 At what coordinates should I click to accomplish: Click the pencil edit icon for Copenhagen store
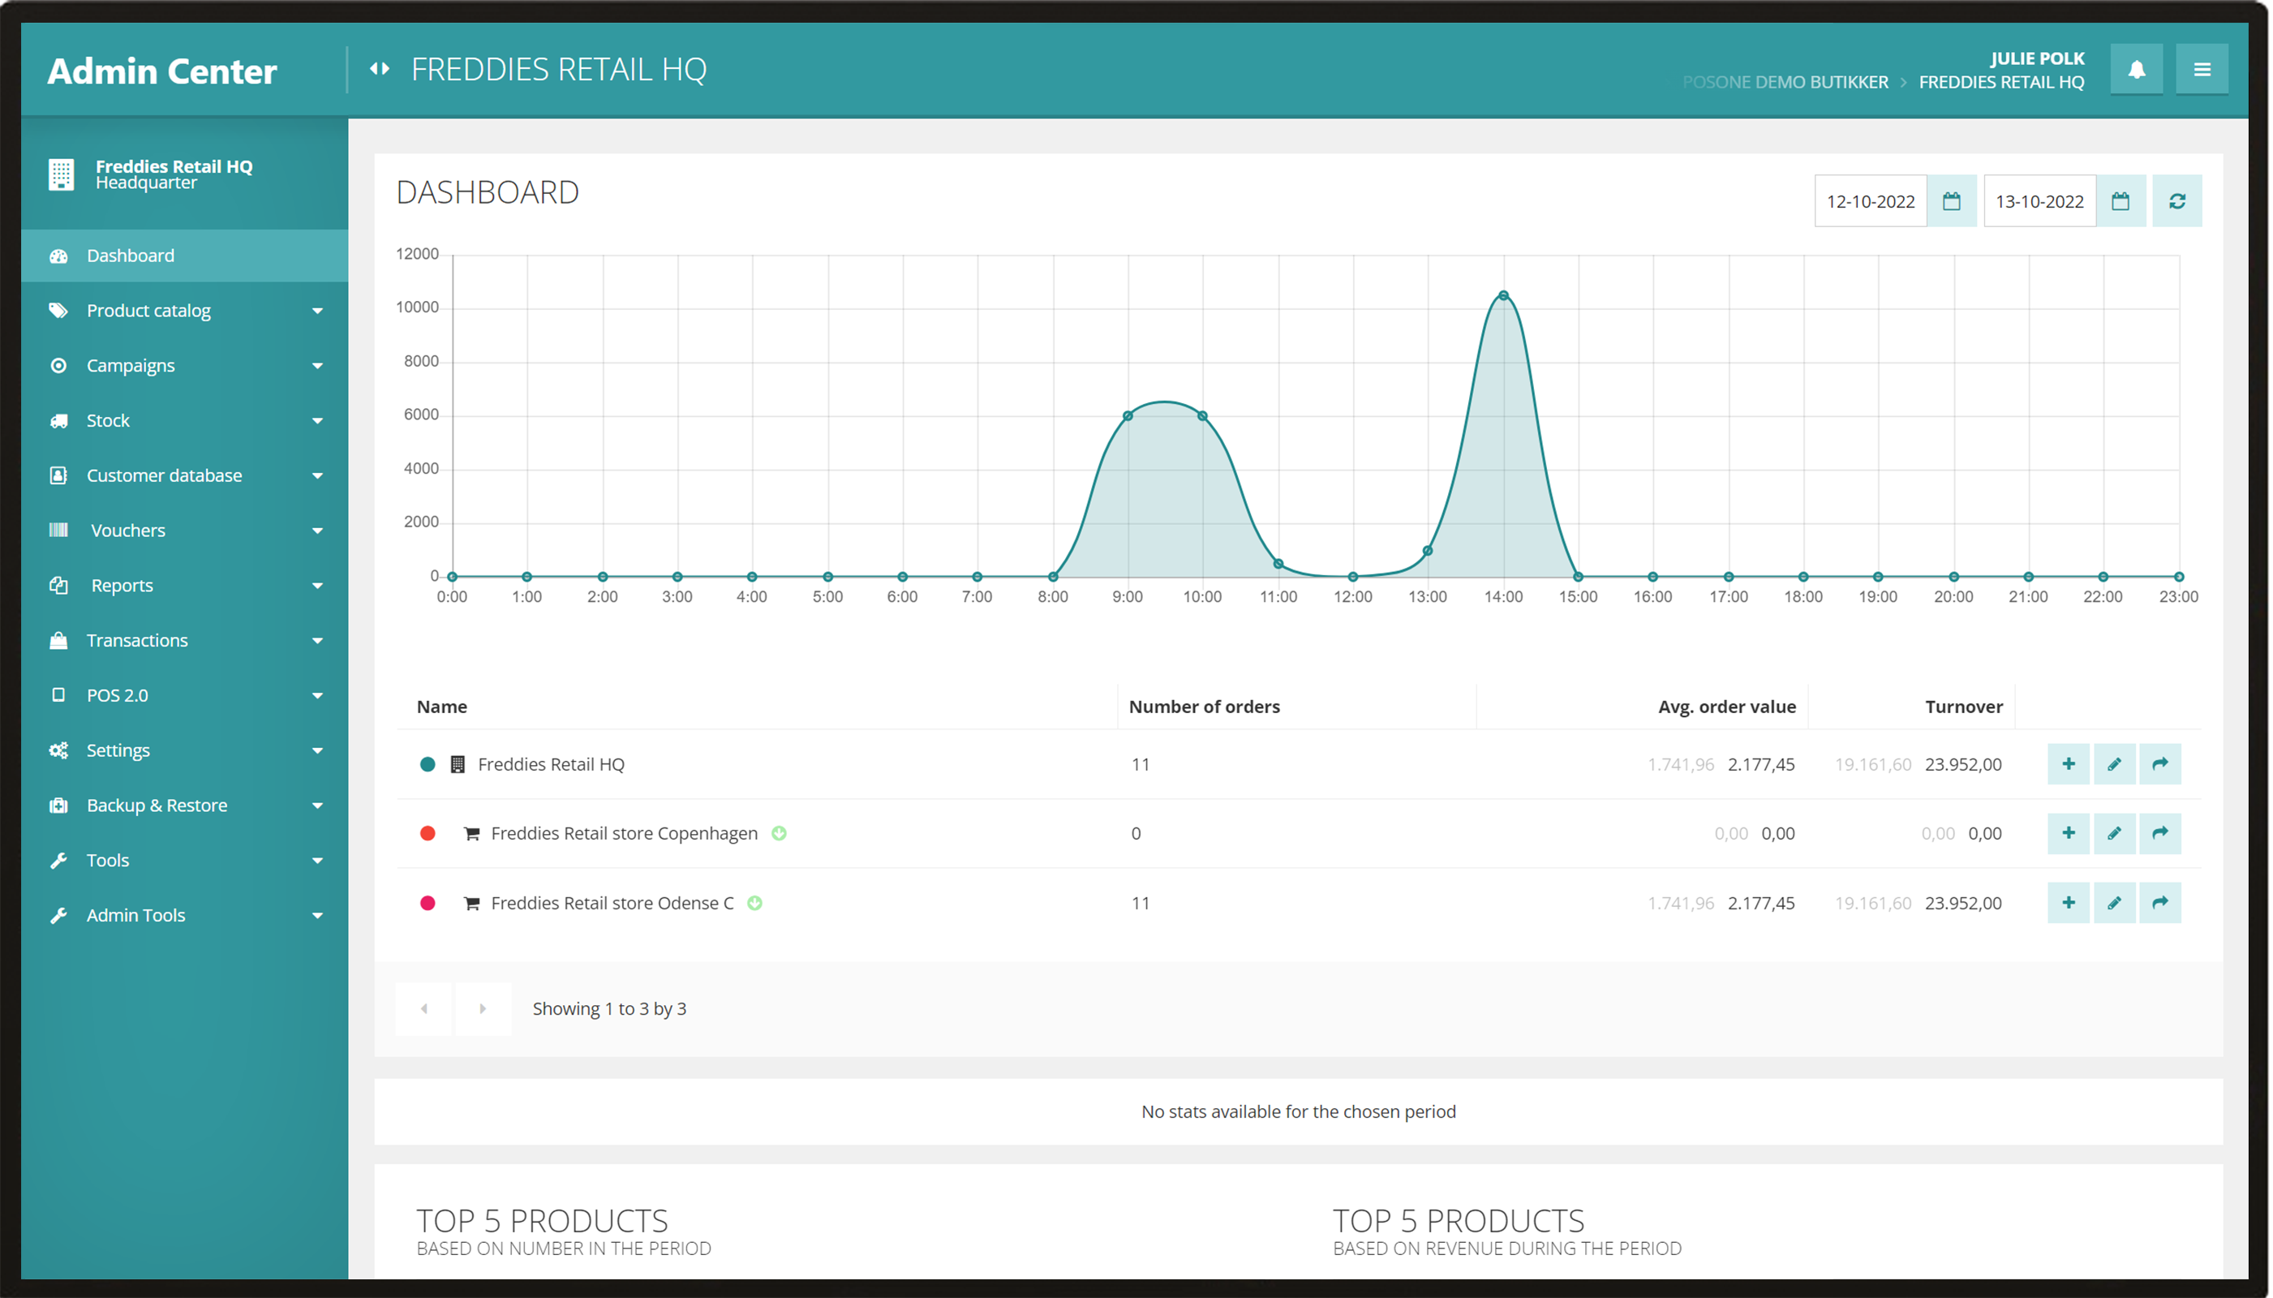coord(2113,833)
